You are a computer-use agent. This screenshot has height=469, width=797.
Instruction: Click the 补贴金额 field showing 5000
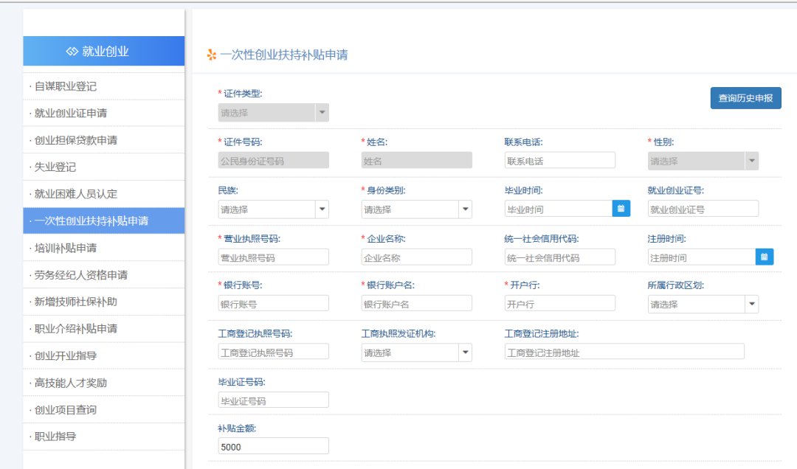point(273,446)
